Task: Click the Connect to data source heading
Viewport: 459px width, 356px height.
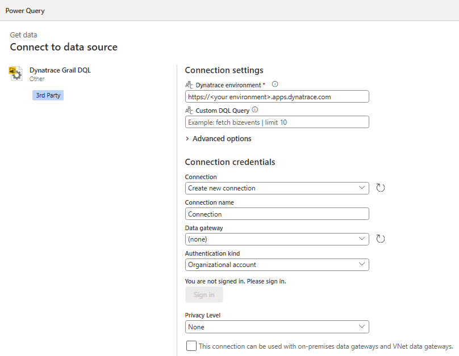Action: pos(64,47)
